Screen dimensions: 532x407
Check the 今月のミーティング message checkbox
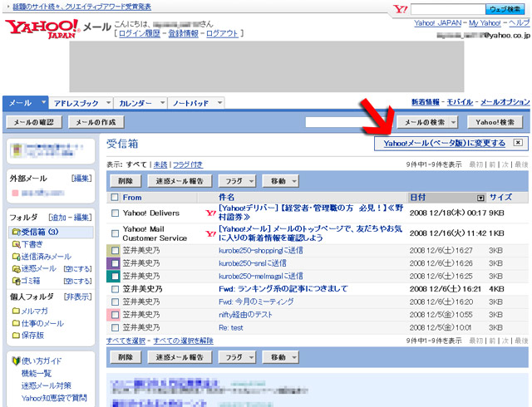point(115,302)
